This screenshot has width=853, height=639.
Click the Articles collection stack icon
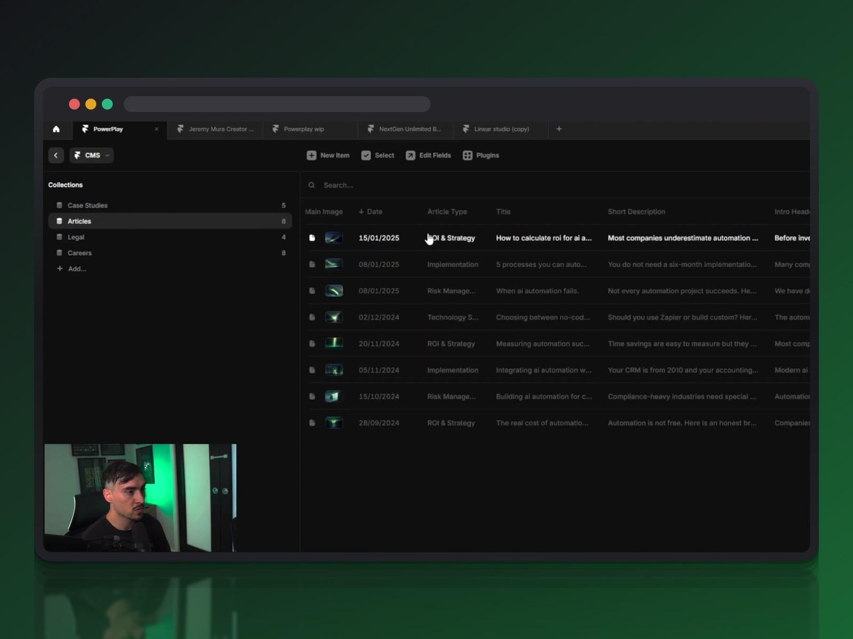click(x=59, y=221)
